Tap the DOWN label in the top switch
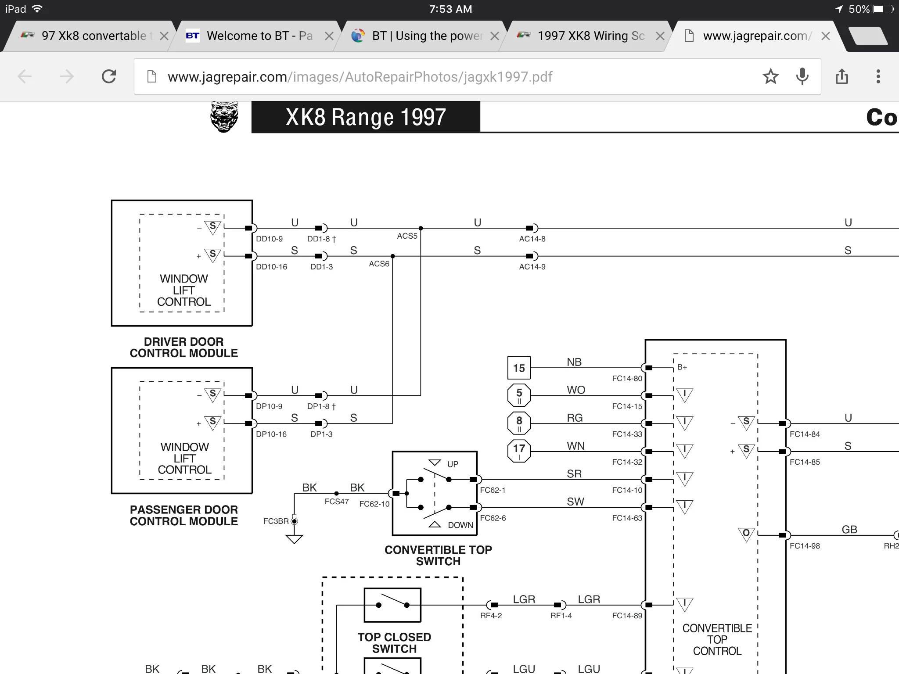The width and height of the screenshot is (899, 674). click(460, 525)
